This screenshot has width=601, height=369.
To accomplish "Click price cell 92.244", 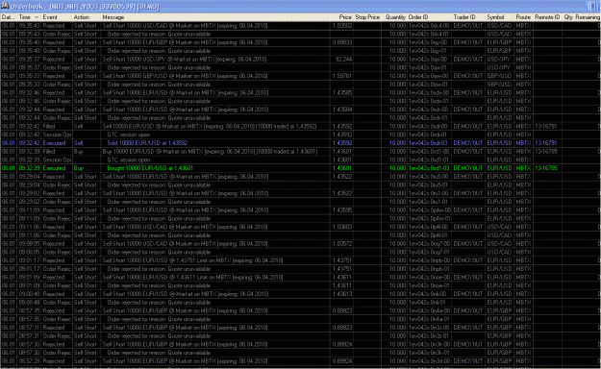I will (343, 60).
